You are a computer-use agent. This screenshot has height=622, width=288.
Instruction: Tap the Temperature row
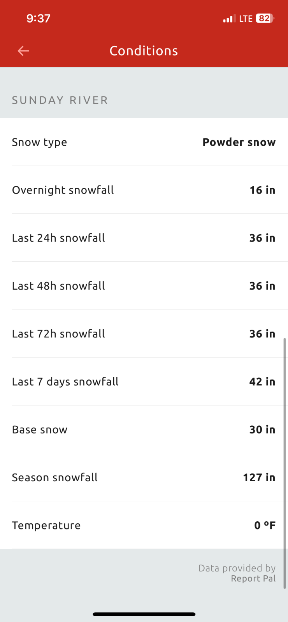point(144,525)
